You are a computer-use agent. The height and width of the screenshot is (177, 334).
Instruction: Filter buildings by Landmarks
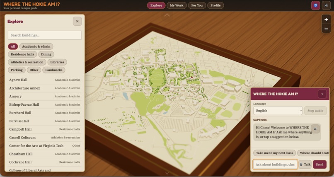(54, 70)
